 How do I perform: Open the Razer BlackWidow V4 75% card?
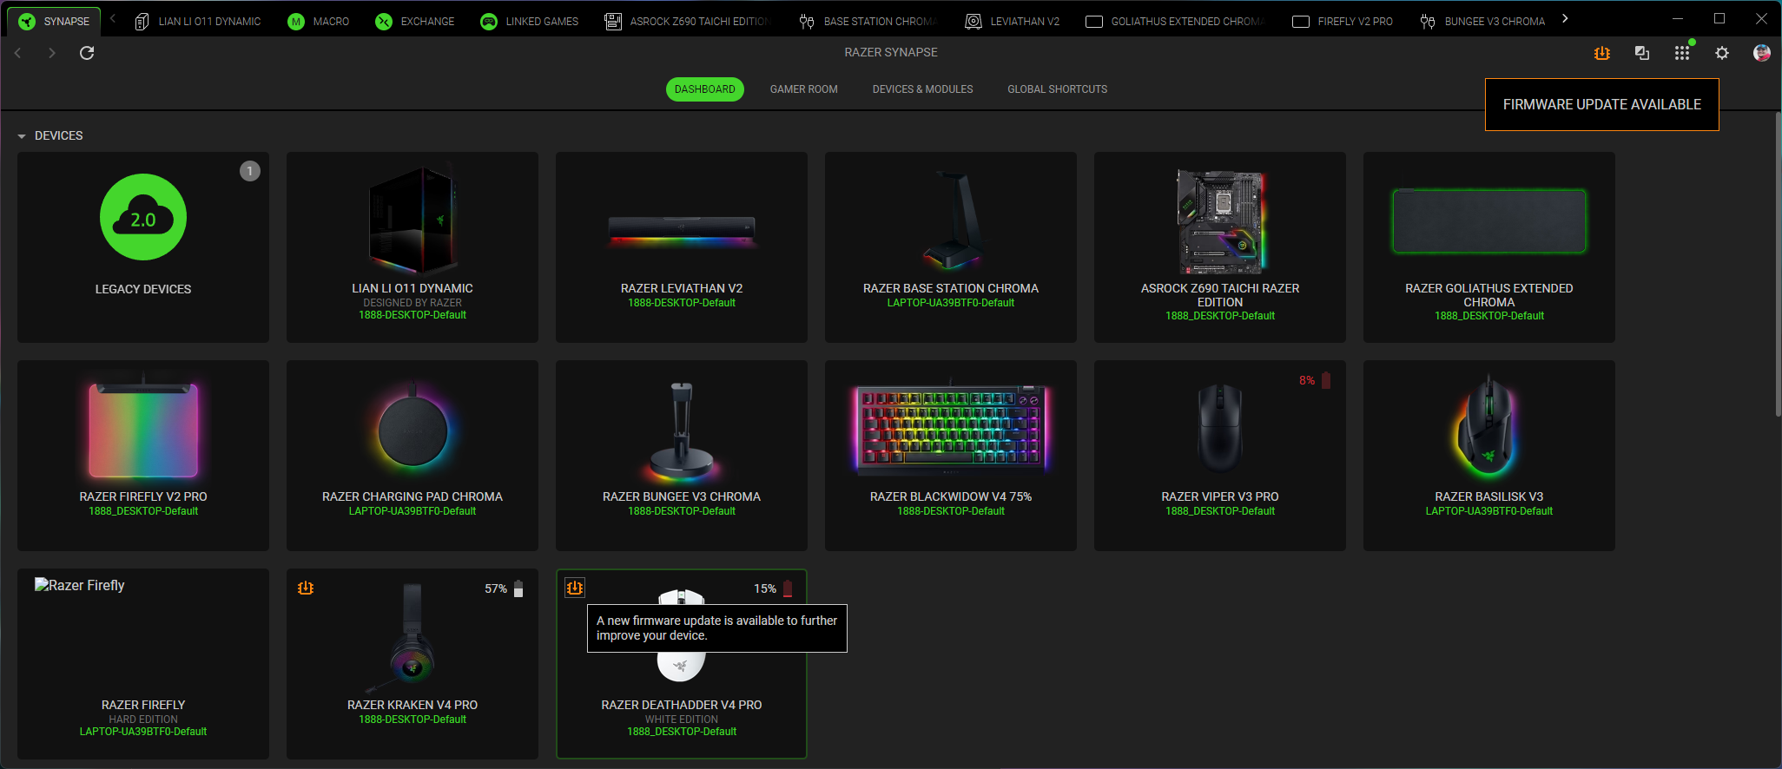[951, 456]
